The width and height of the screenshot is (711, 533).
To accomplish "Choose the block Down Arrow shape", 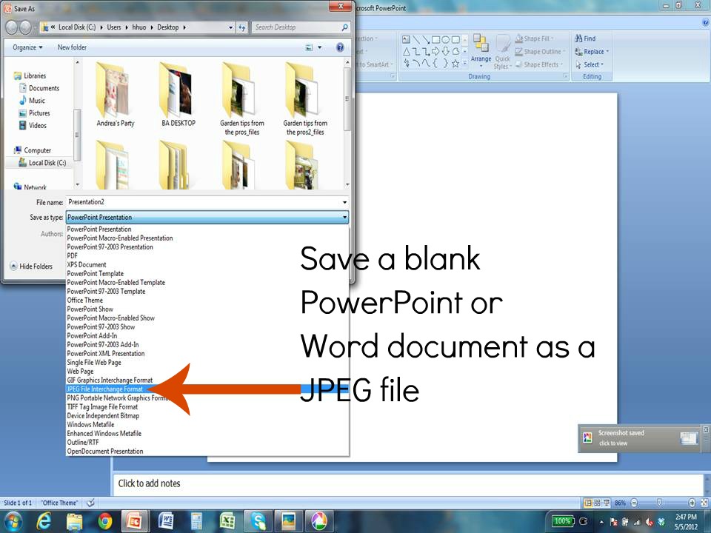I will 446,51.
